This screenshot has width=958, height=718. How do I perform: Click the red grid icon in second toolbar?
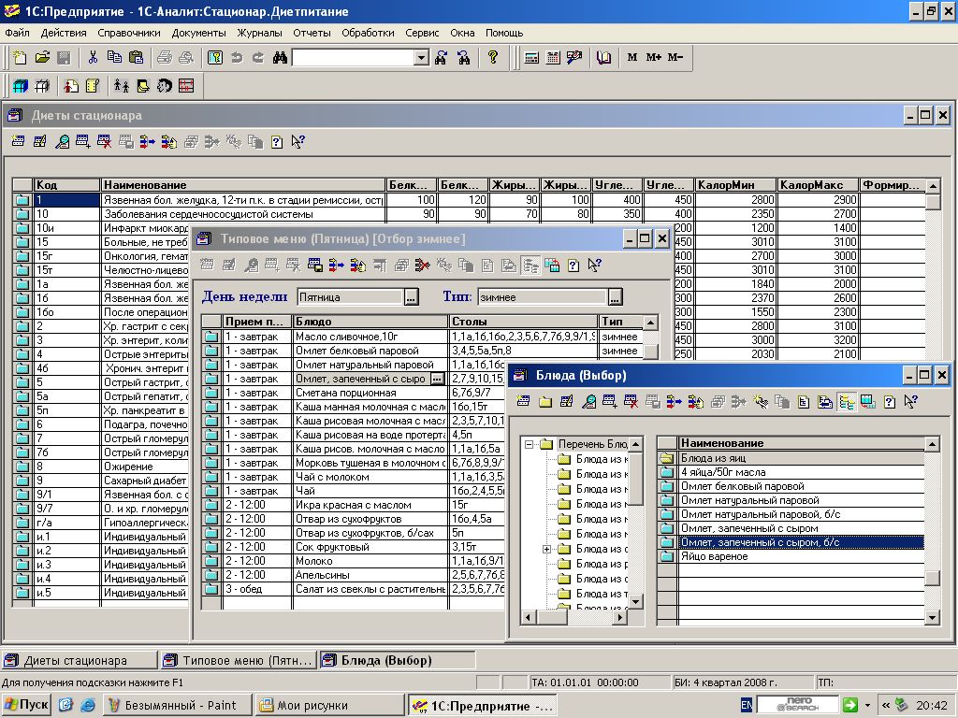coord(186,86)
